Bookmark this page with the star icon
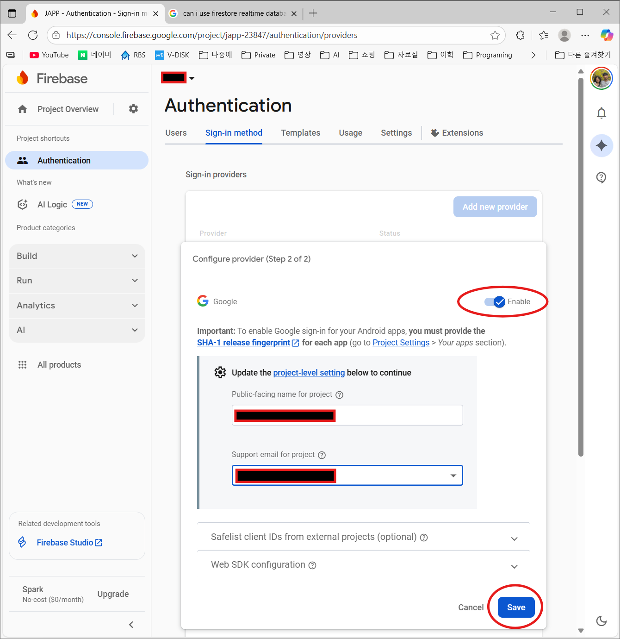Image resolution: width=620 pixels, height=639 pixels. coord(495,35)
